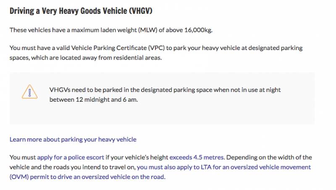
Task: Click "Depending on the width" sentence start
Action: (x=261, y=158)
